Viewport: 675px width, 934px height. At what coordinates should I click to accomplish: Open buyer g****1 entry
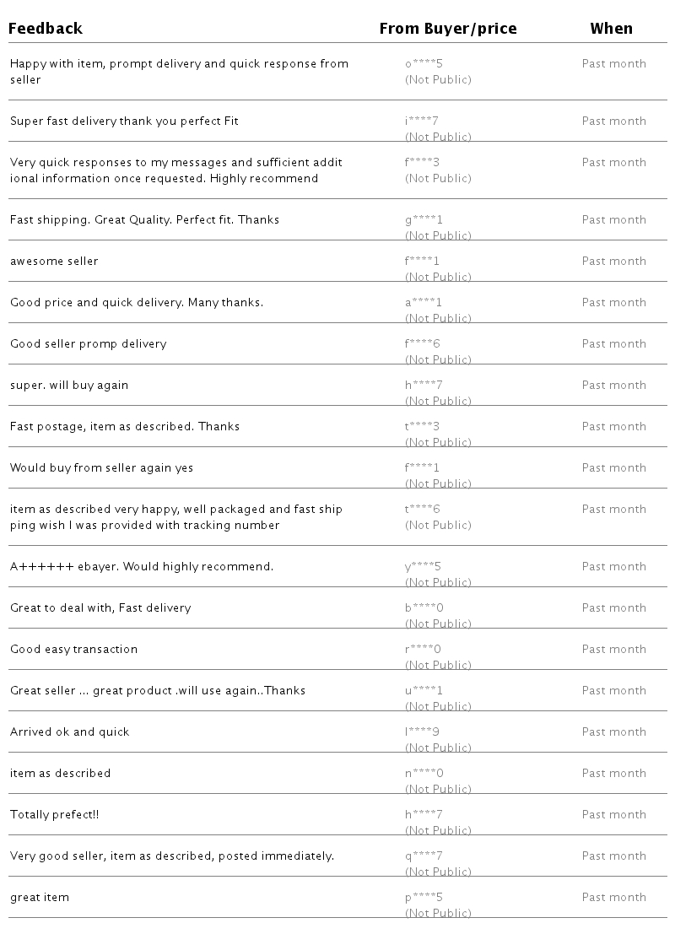click(424, 220)
